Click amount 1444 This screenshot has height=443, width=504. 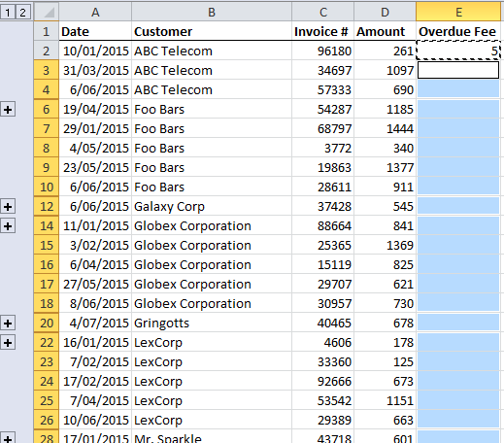tap(385, 128)
